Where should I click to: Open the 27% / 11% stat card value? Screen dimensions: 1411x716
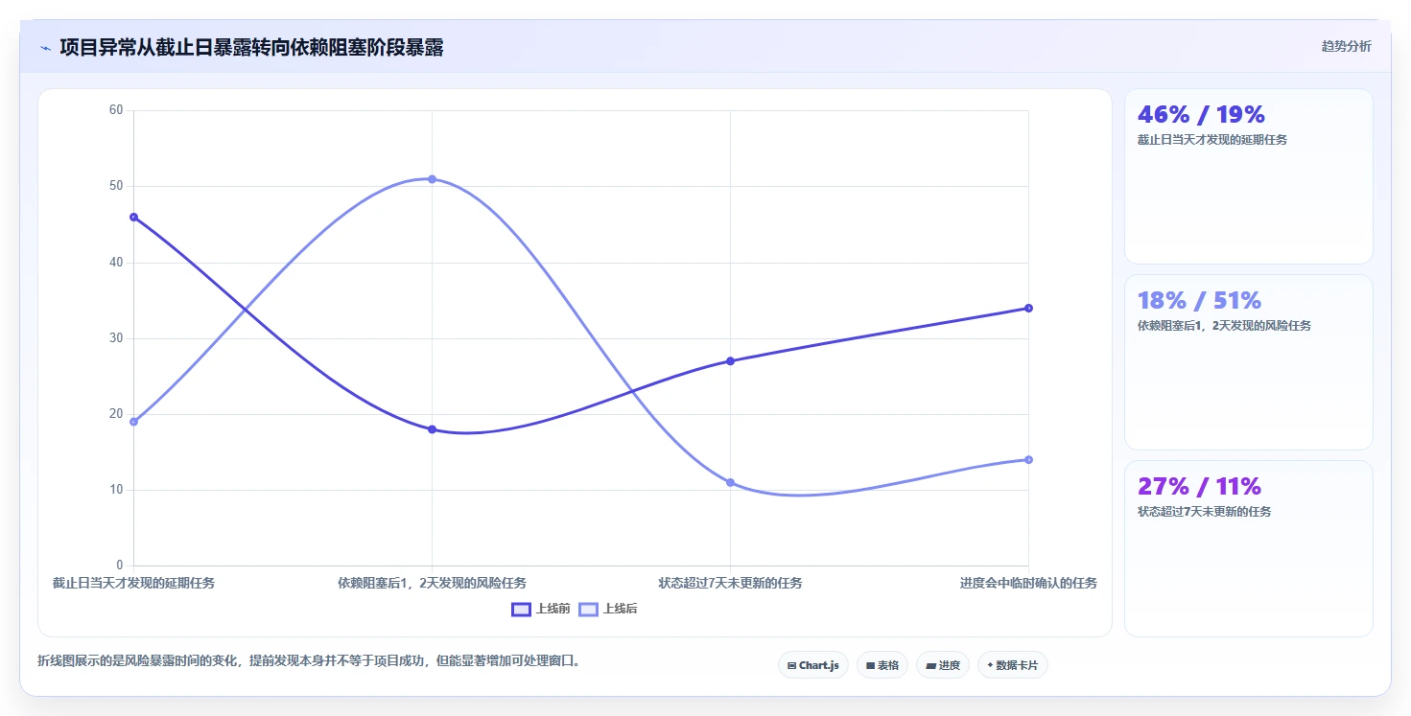[1199, 486]
